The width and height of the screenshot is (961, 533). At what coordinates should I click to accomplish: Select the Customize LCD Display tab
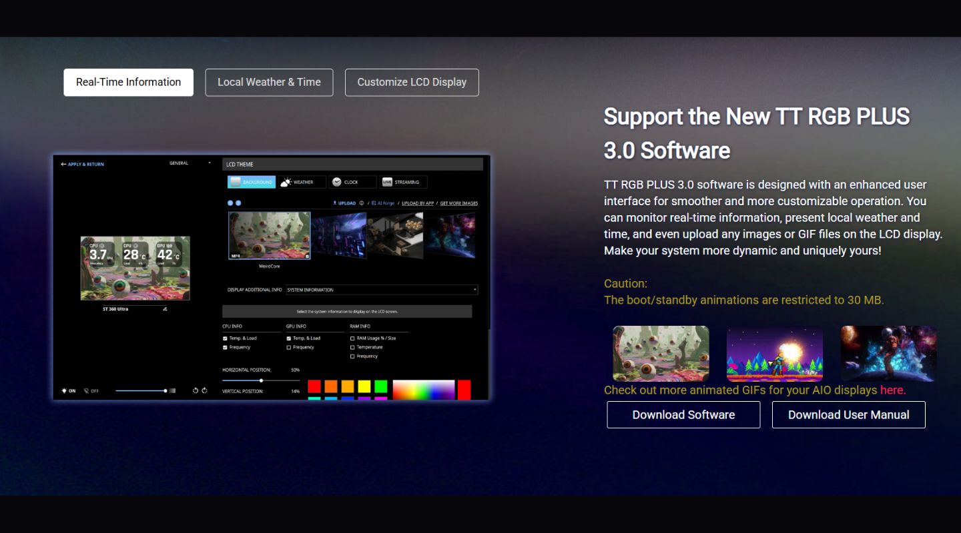click(x=412, y=83)
